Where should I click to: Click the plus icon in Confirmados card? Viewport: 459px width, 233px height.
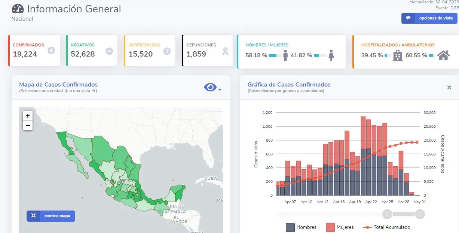tap(51, 51)
